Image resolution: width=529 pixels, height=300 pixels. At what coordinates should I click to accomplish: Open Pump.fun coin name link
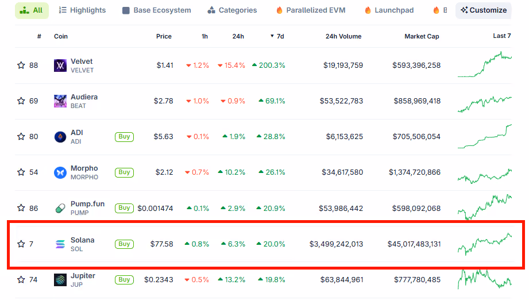click(87, 204)
